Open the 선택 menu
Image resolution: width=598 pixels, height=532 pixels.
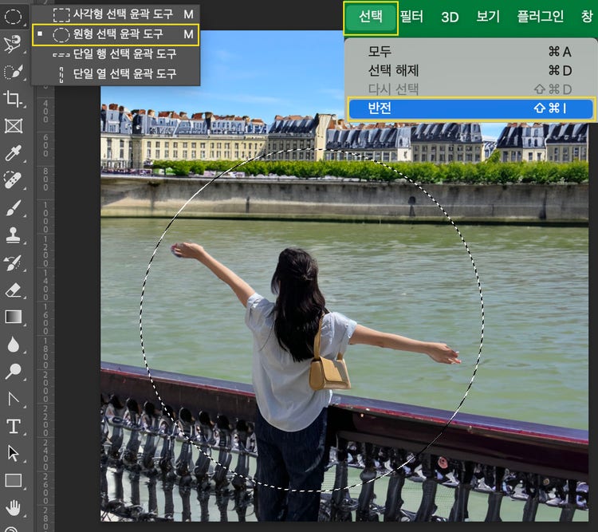tap(371, 18)
